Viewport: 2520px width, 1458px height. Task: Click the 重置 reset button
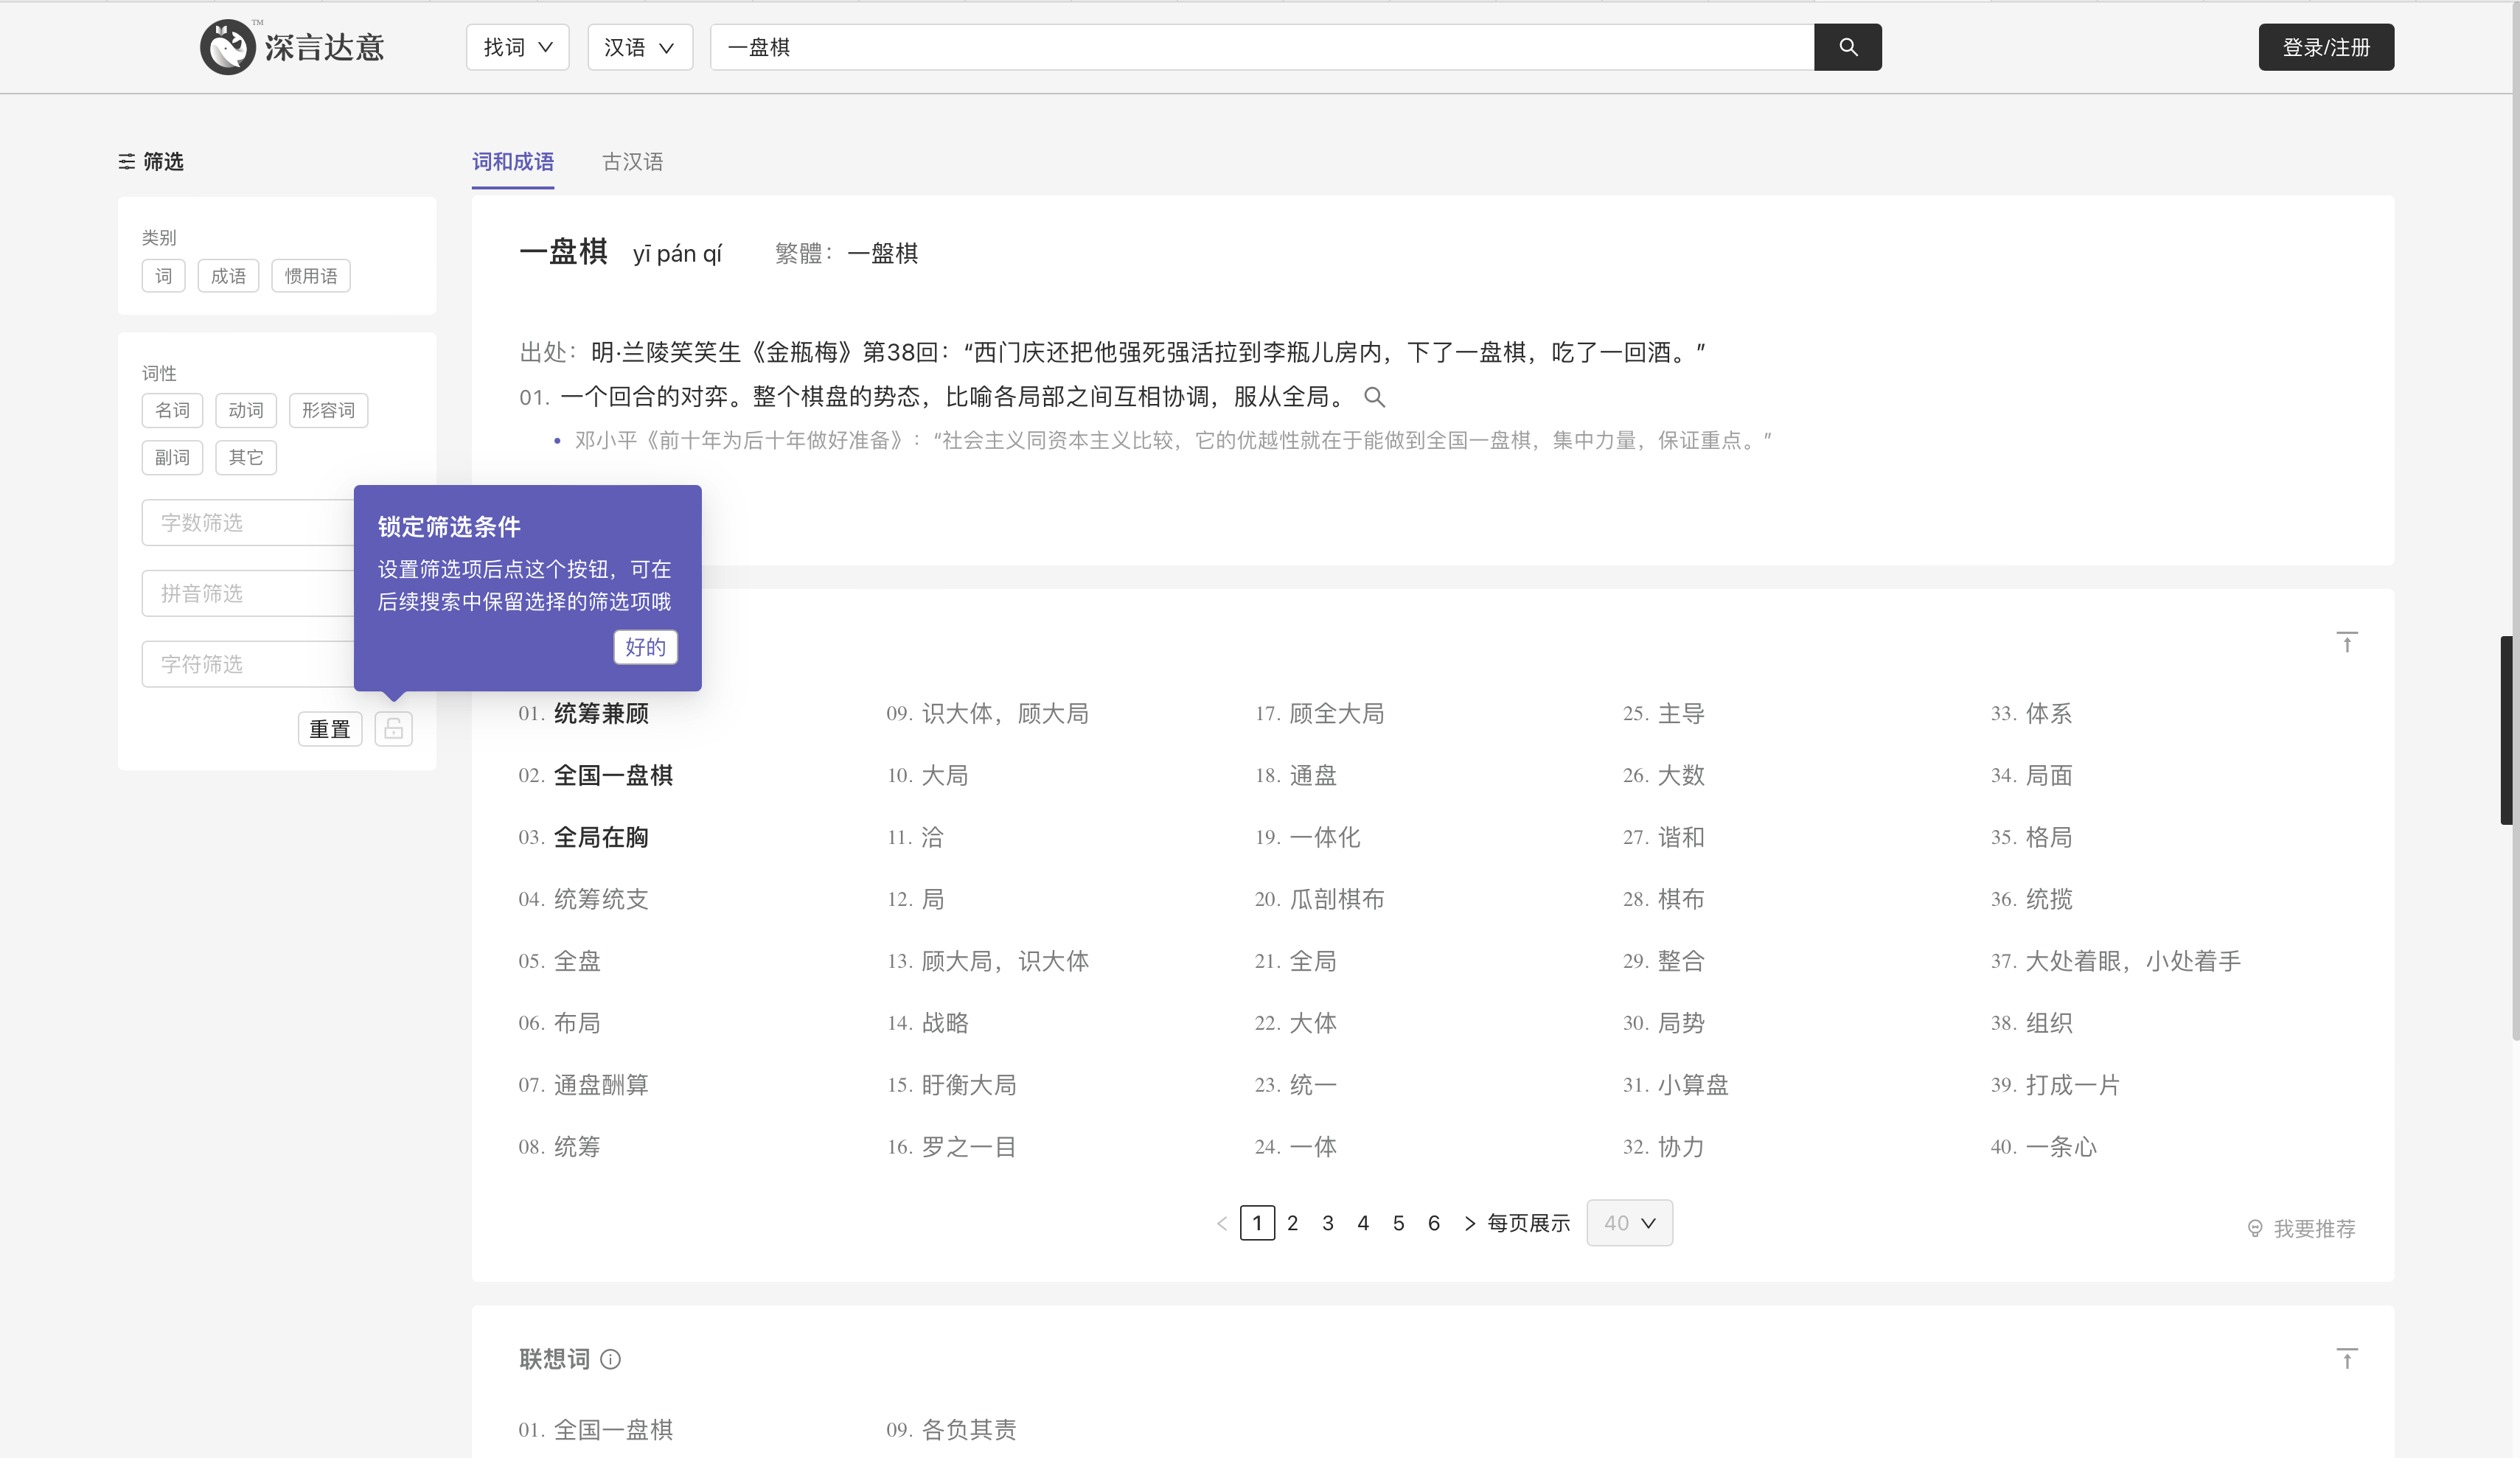[x=330, y=729]
